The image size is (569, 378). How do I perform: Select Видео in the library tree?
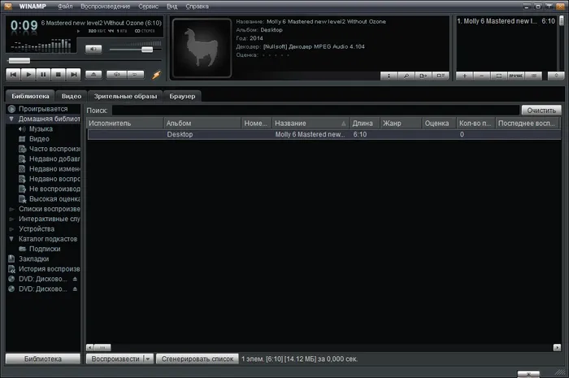[x=39, y=139]
